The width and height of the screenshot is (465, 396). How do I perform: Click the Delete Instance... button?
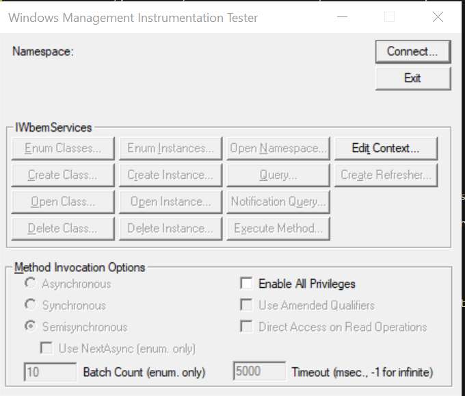170,228
